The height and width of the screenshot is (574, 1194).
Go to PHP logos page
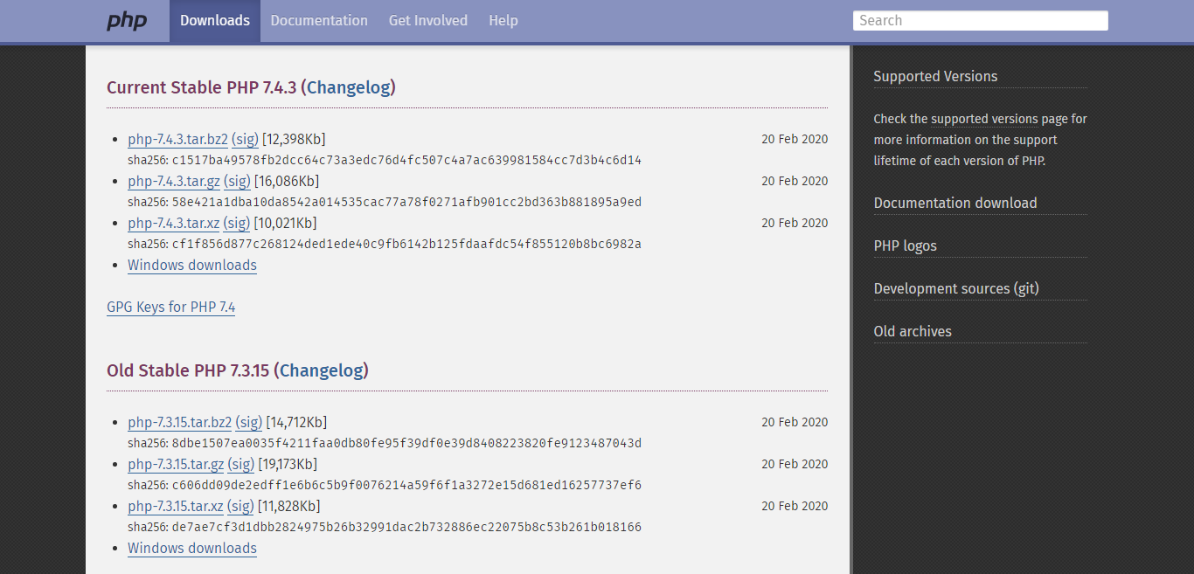(x=905, y=246)
